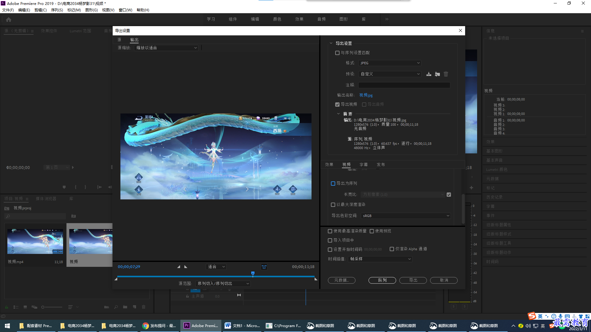
Task: Click the 取消 button
Action: (444, 280)
